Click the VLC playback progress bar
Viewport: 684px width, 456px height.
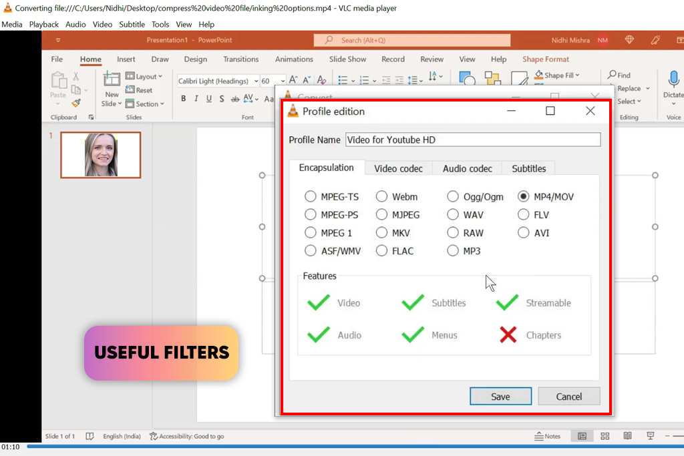click(334, 447)
